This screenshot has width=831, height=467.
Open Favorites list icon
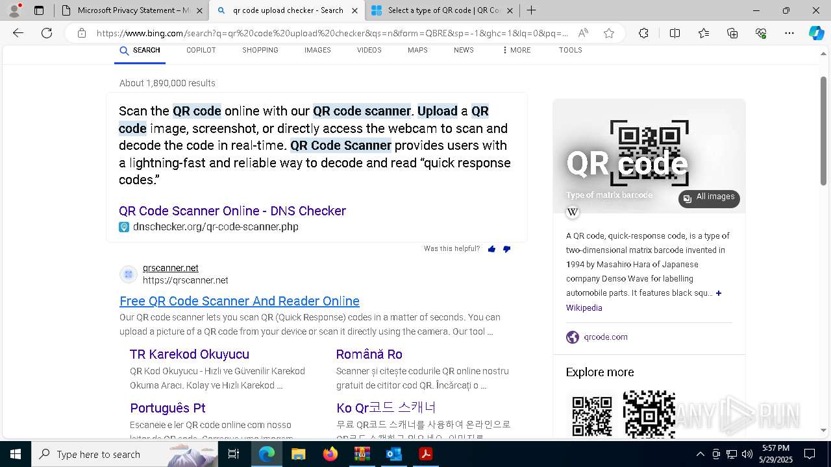coord(704,33)
